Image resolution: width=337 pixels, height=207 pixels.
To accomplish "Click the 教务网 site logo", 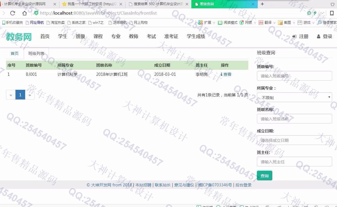I will [x=19, y=37].
